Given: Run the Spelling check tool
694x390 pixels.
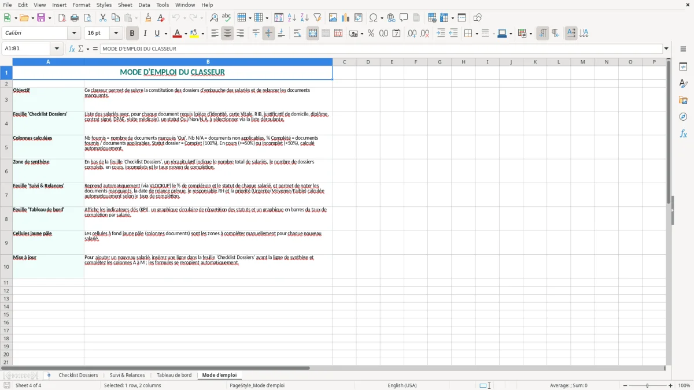Looking at the screenshot, I should 227,18.
